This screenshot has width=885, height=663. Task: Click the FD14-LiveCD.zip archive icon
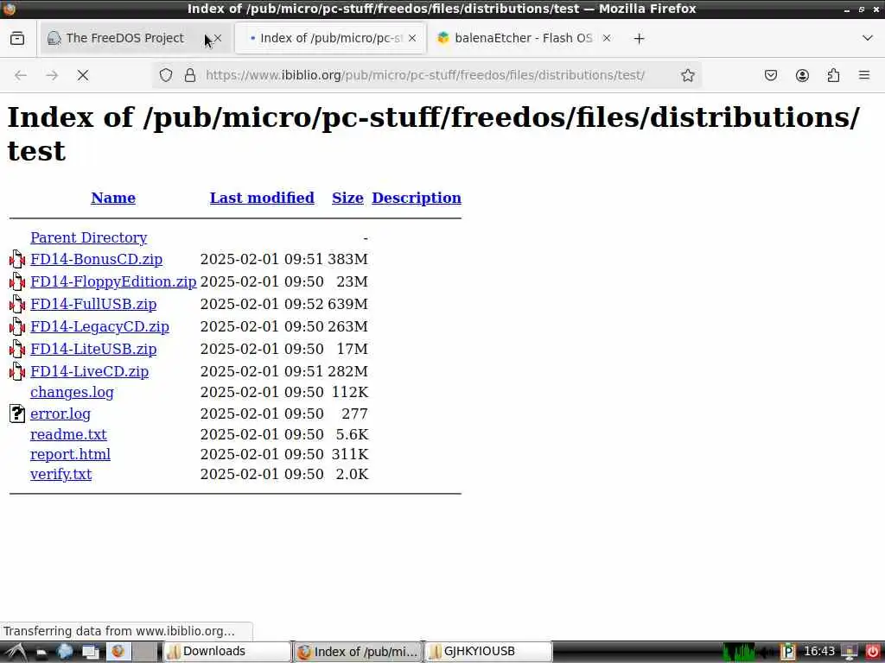point(17,371)
